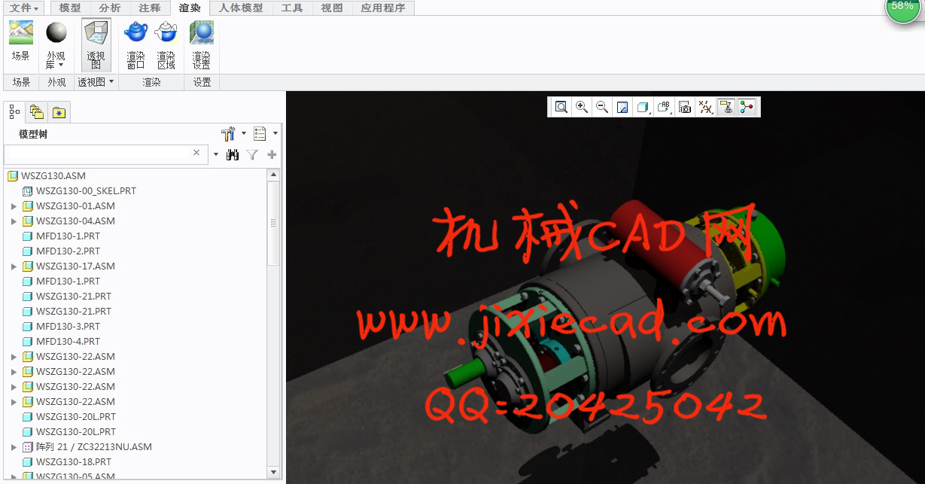Viewport: 925px width, 484px height.
Task: Switch to the 分析 ribbon tab
Action: [110, 8]
